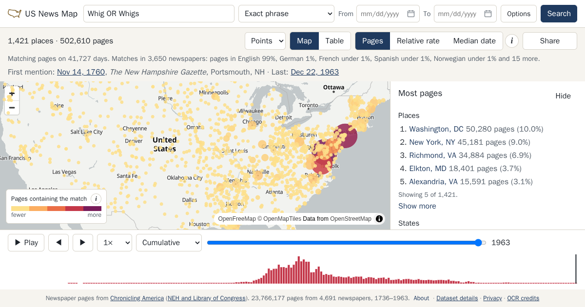
Task: Click the Share button
Action: [x=550, y=41]
